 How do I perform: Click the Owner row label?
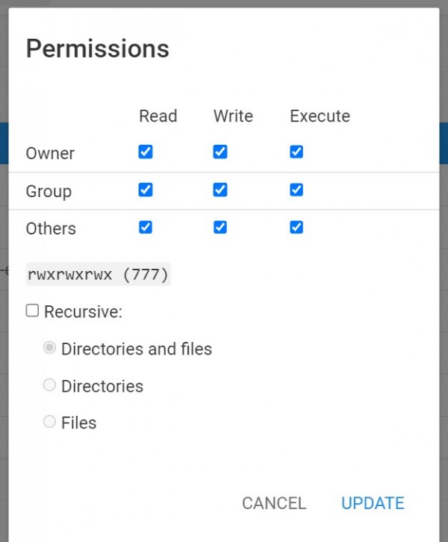coord(50,154)
